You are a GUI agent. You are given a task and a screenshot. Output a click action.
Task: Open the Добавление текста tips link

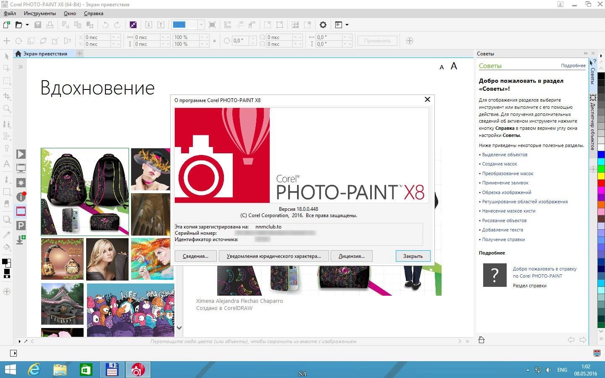(x=502, y=230)
